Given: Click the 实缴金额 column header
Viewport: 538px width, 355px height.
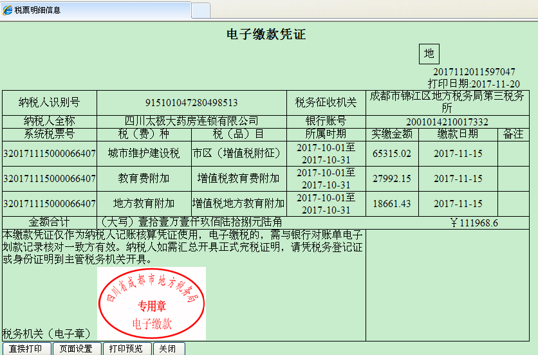Looking at the screenshot, I should [392, 134].
